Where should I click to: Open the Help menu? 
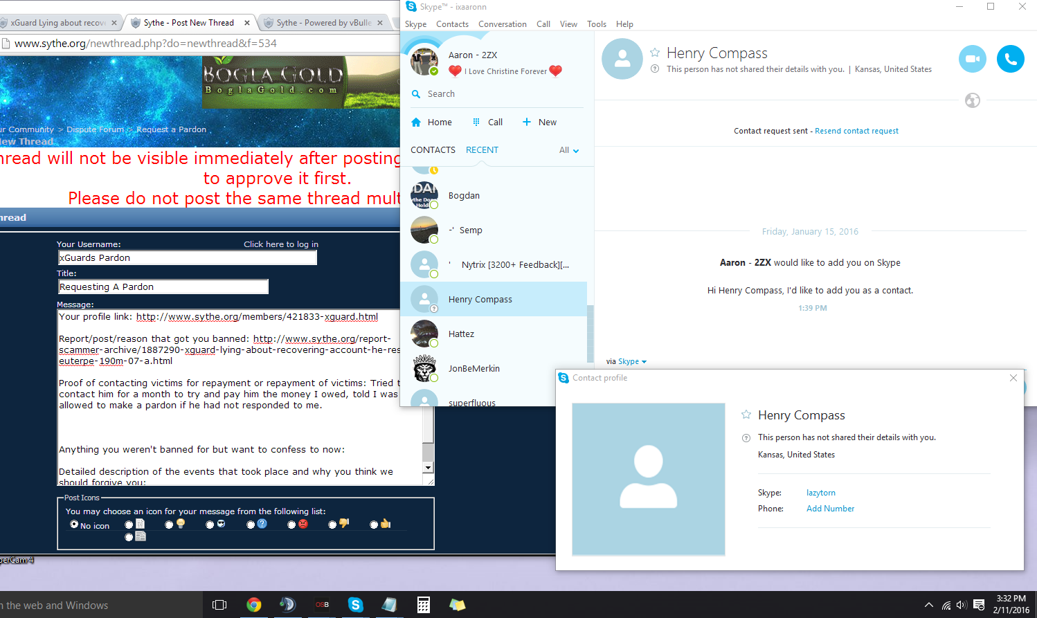coord(624,24)
